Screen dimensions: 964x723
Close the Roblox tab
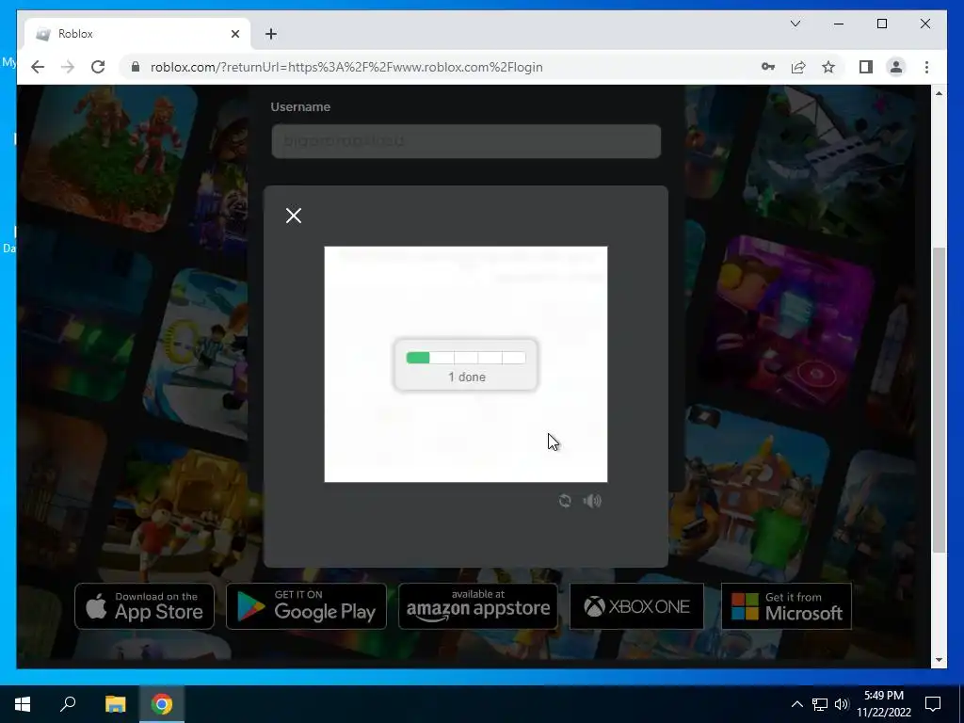[x=234, y=34]
